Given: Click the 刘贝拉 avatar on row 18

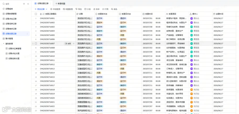Looking at the screenshot, I should click(x=191, y=90).
